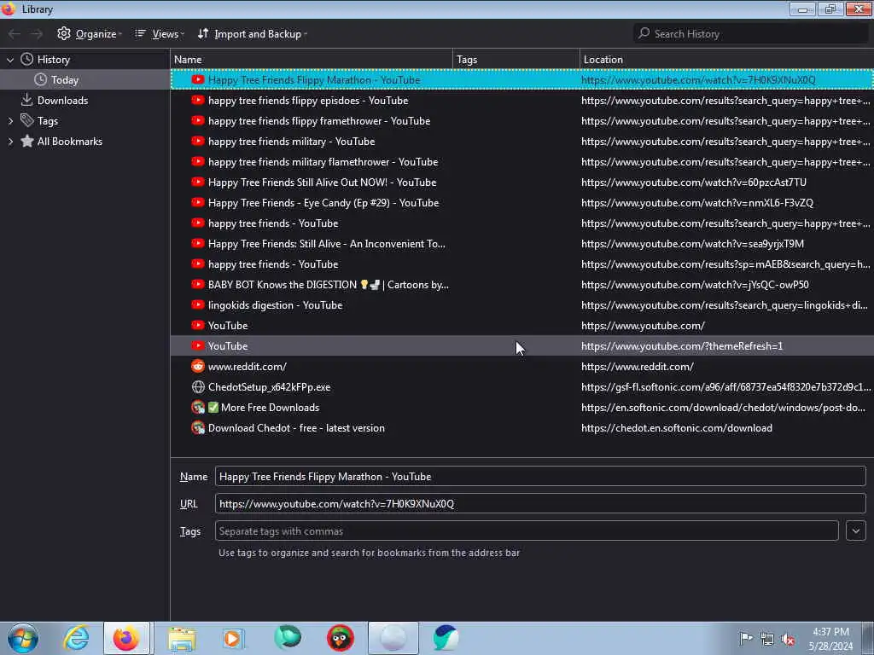
Task: Click the All Bookmarks star icon
Action: pos(26,141)
